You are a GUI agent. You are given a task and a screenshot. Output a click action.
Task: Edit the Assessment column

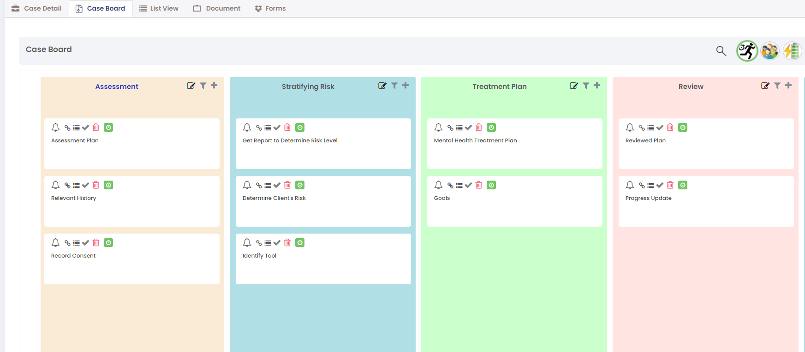[x=191, y=86]
